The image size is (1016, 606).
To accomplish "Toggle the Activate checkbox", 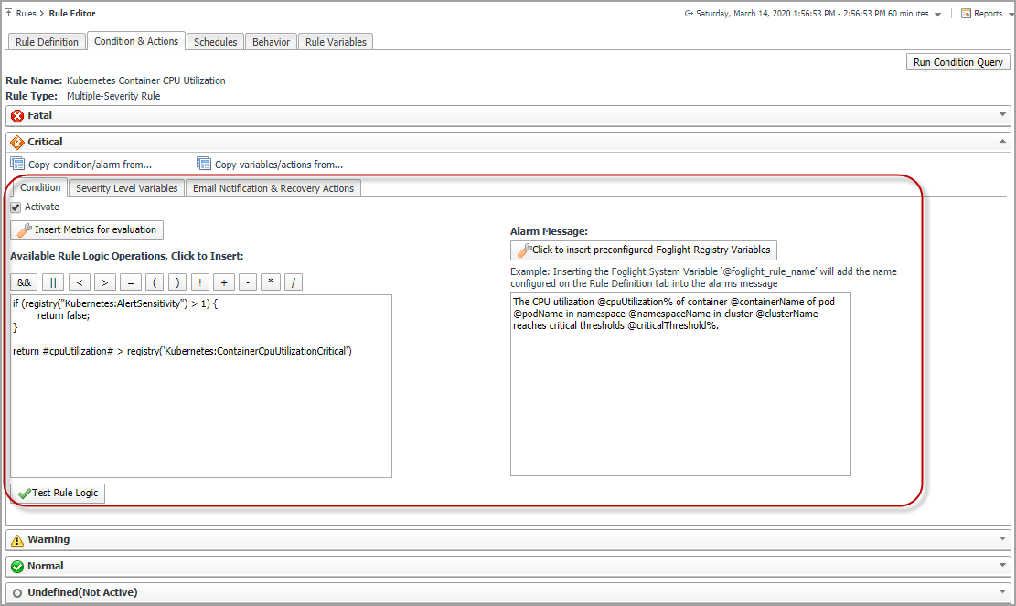I will [x=16, y=207].
